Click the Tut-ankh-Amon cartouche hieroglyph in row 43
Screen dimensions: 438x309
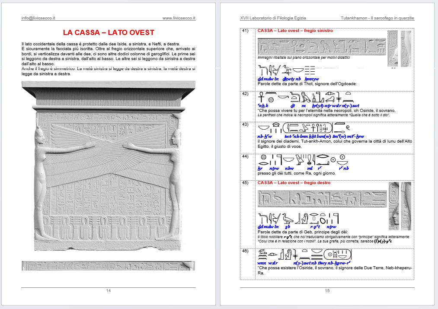coord(307,127)
